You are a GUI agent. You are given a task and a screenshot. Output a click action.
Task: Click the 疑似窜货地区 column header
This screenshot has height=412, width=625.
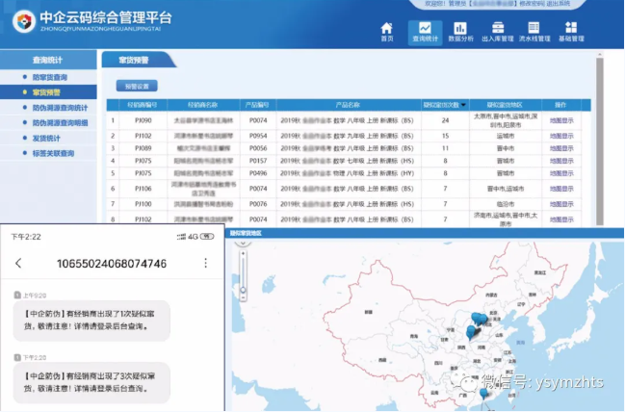[x=505, y=105]
